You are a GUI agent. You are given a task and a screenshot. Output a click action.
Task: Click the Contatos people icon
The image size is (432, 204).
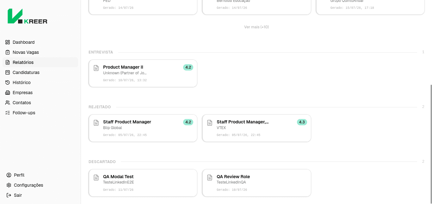tap(8, 103)
